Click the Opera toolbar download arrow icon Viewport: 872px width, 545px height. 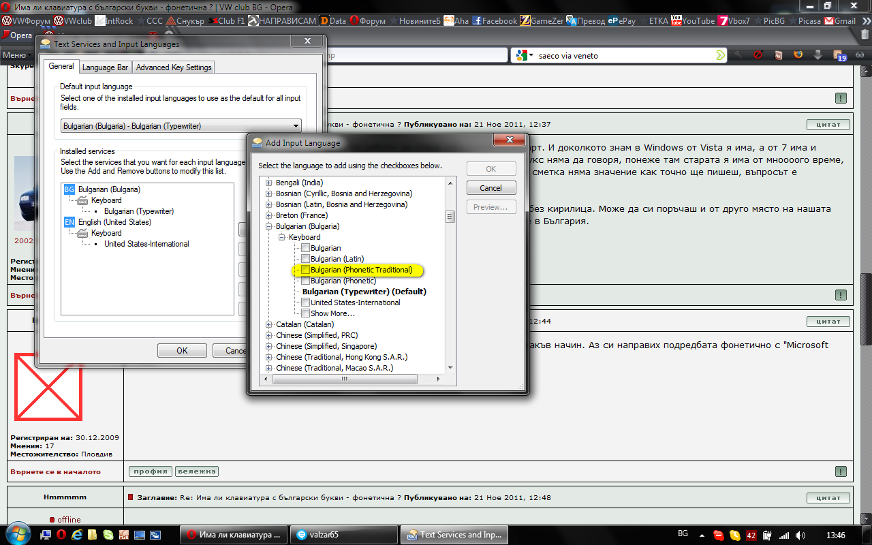tap(817, 55)
